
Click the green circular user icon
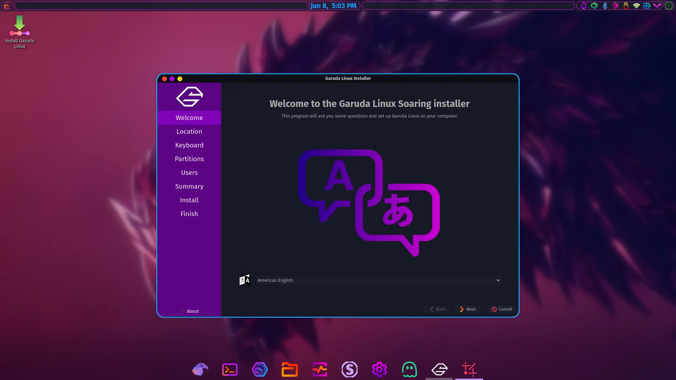pyautogui.click(x=669, y=6)
